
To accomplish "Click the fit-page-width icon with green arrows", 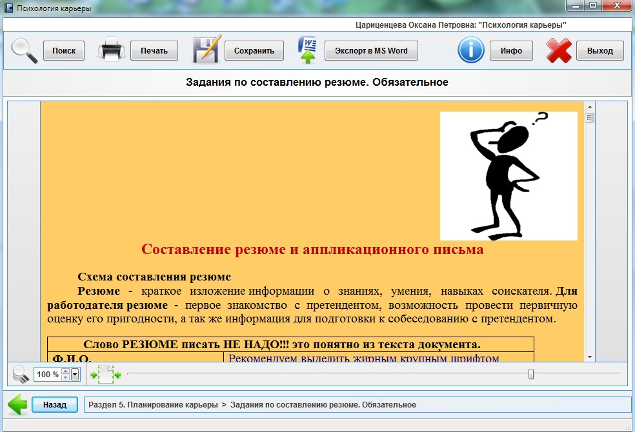I will coord(106,374).
